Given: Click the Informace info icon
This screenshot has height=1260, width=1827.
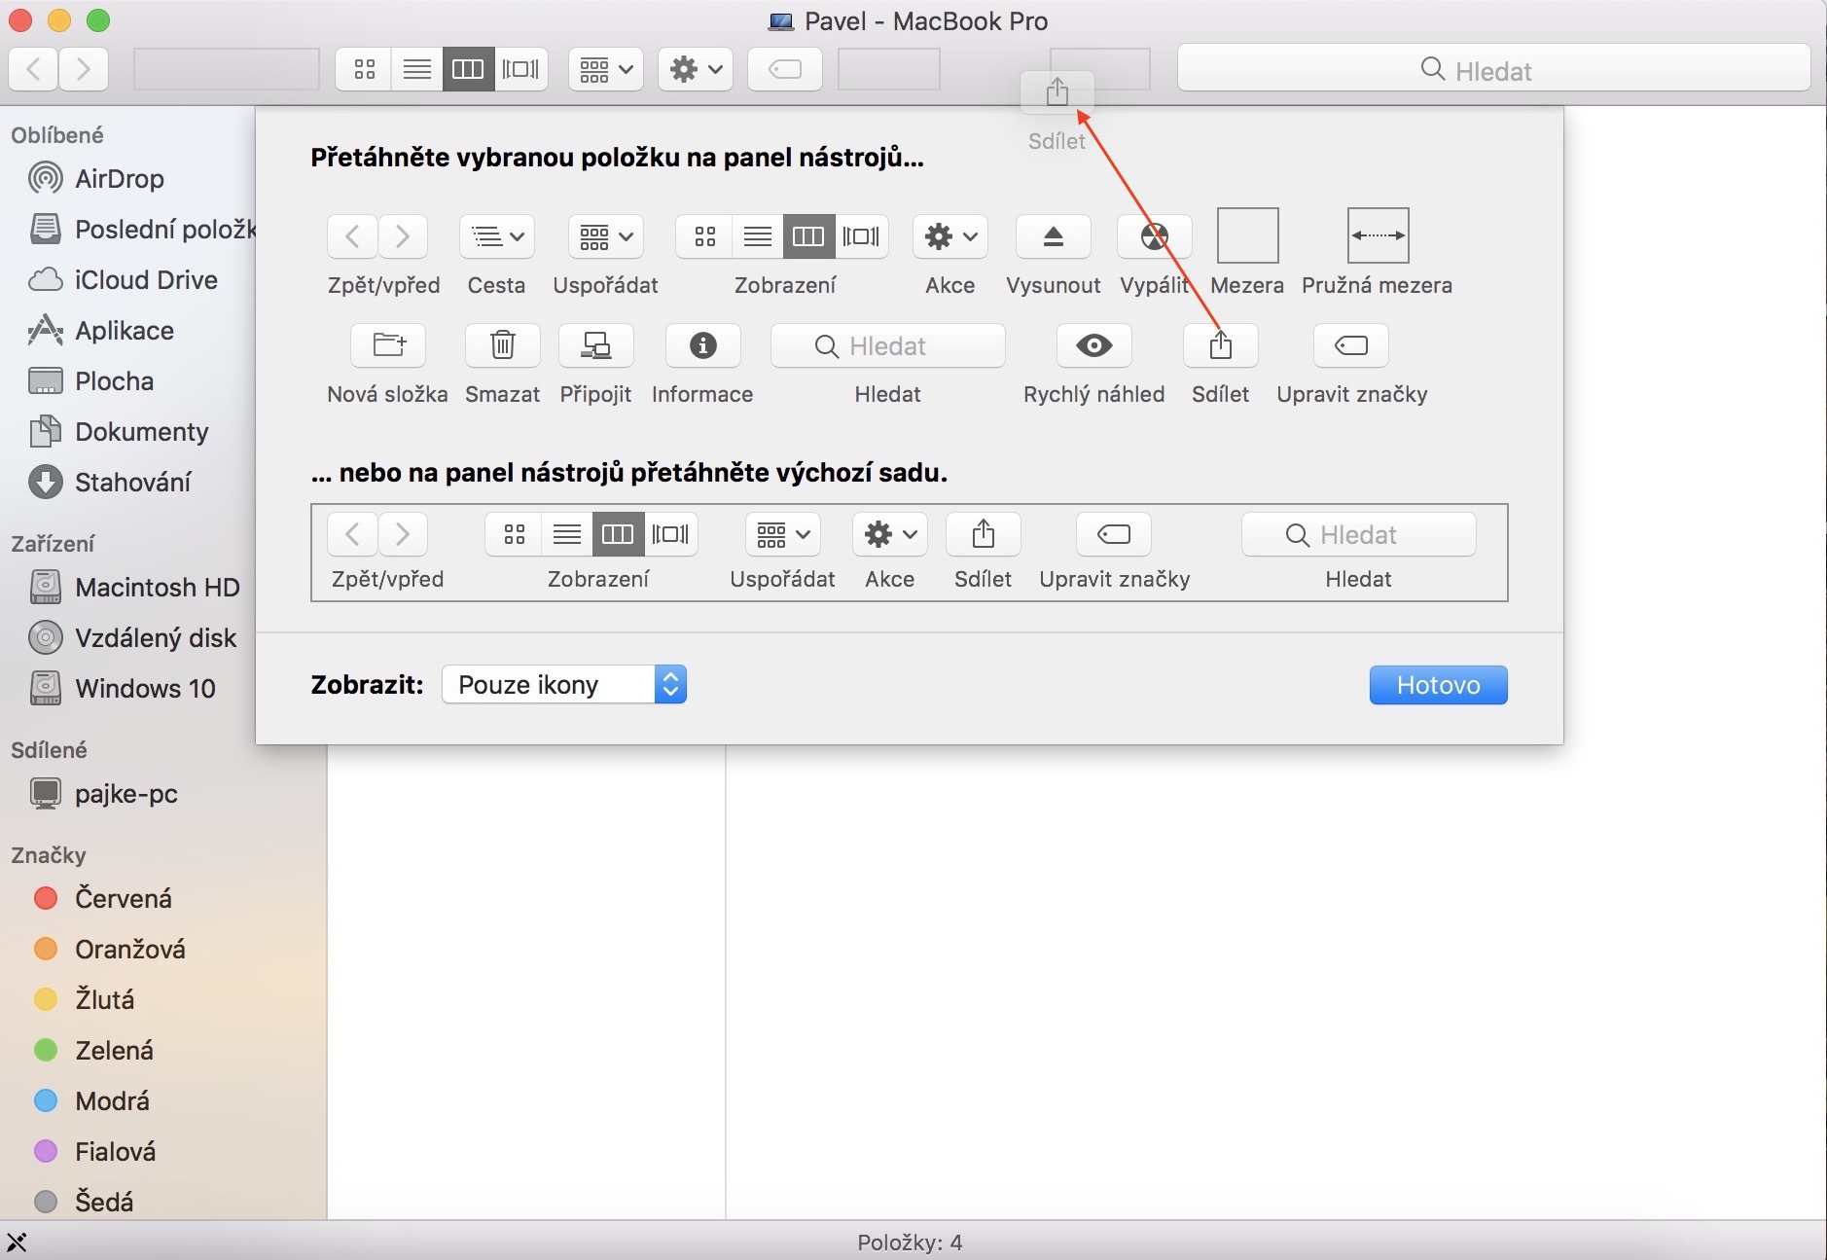Looking at the screenshot, I should click(702, 345).
